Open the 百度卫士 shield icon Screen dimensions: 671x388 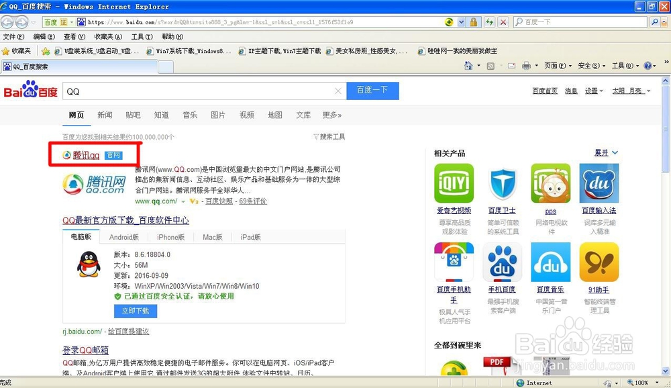pos(503,183)
